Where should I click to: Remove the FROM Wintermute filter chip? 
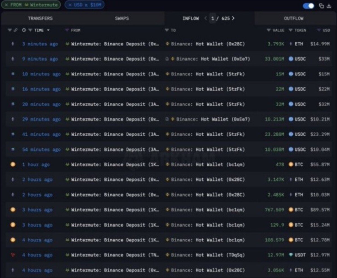point(6,5)
